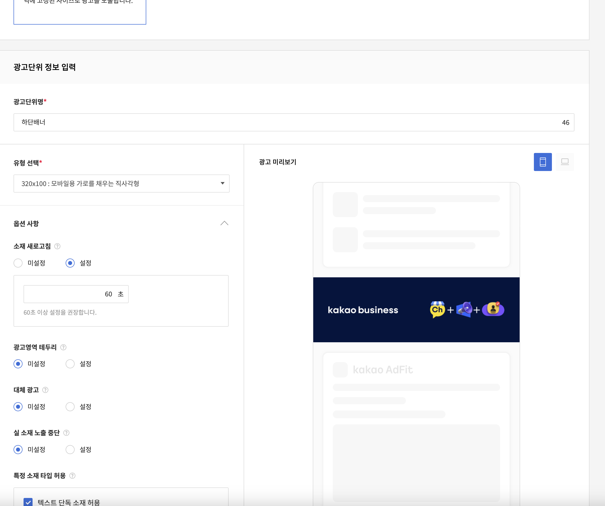Screen dimensions: 605x506
Task: Uncheck 텍스트 단독 소재 허용 checkbox
Action: (x=28, y=502)
